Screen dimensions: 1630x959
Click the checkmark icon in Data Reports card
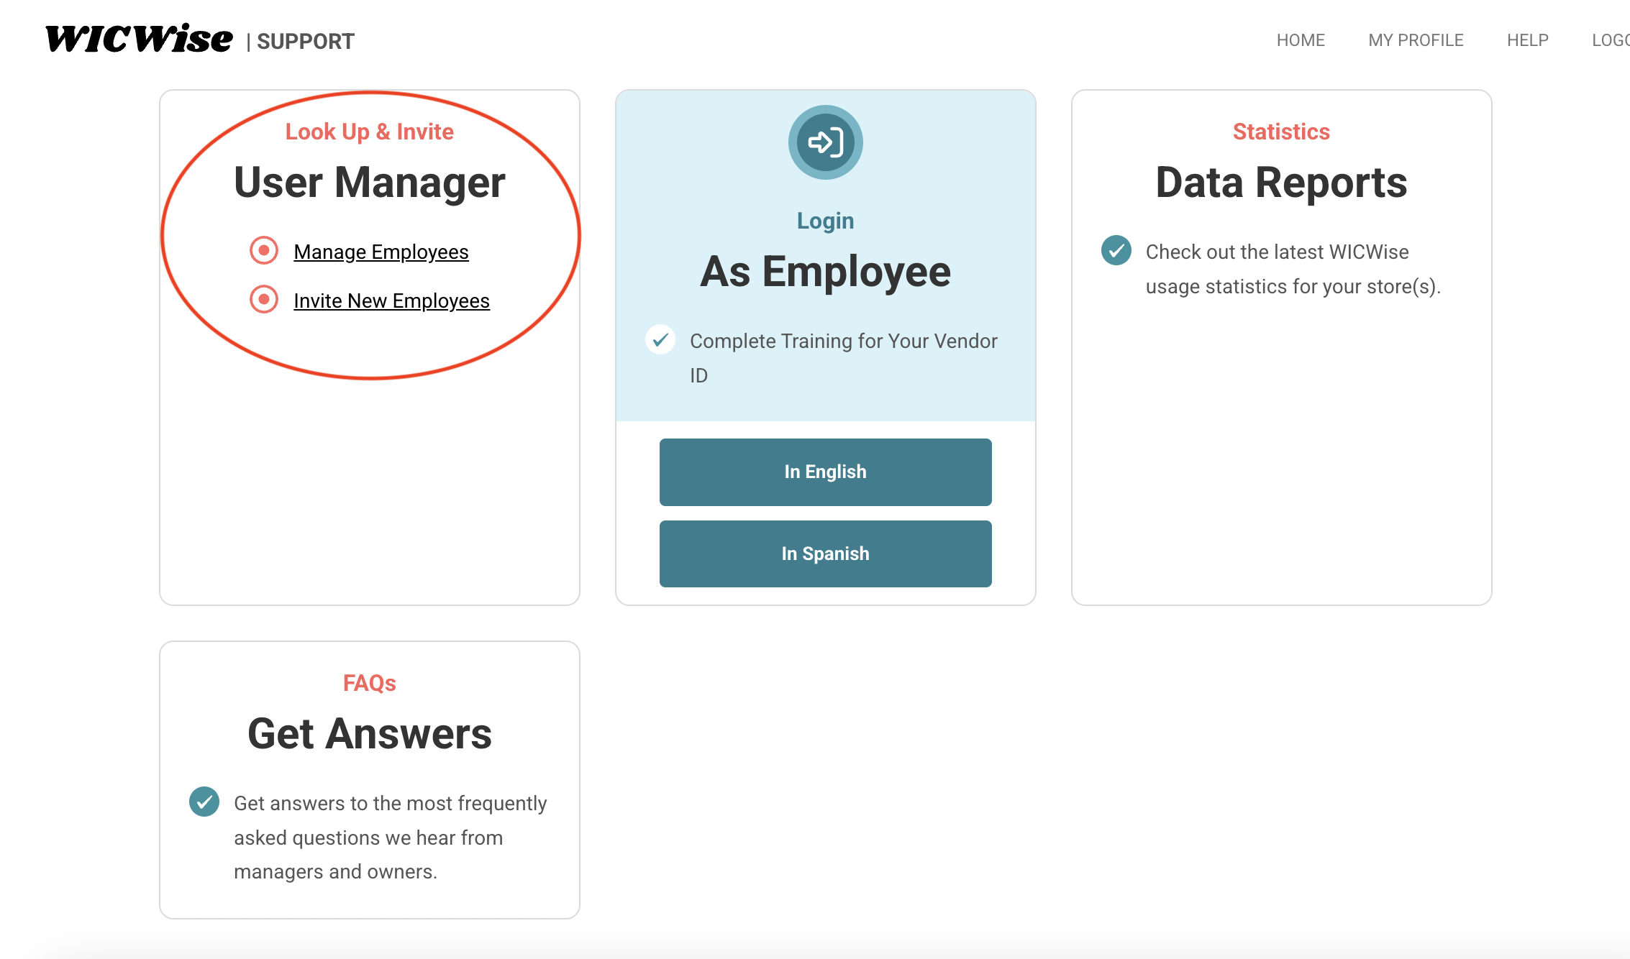point(1116,250)
